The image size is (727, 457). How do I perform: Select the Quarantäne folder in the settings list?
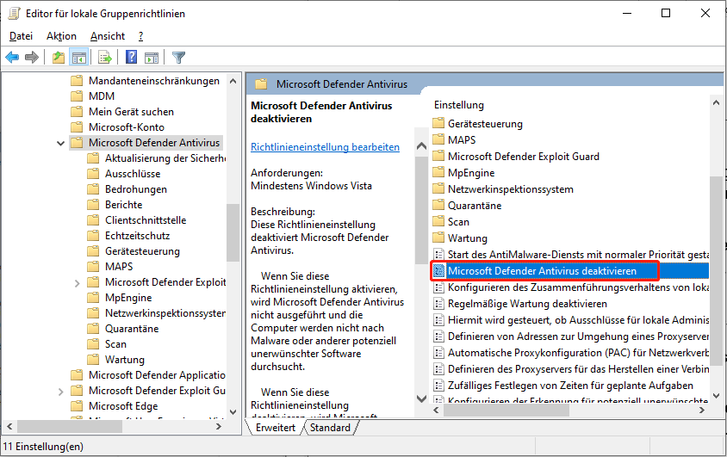click(474, 206)
